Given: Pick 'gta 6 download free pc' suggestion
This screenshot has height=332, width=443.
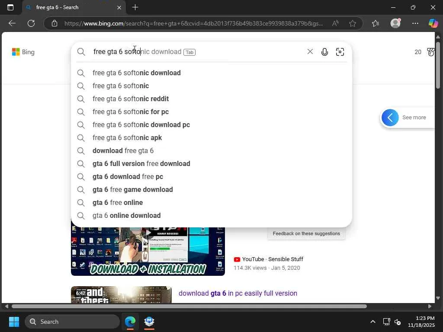Looking at the screenshot, I should tap(212, 177).
